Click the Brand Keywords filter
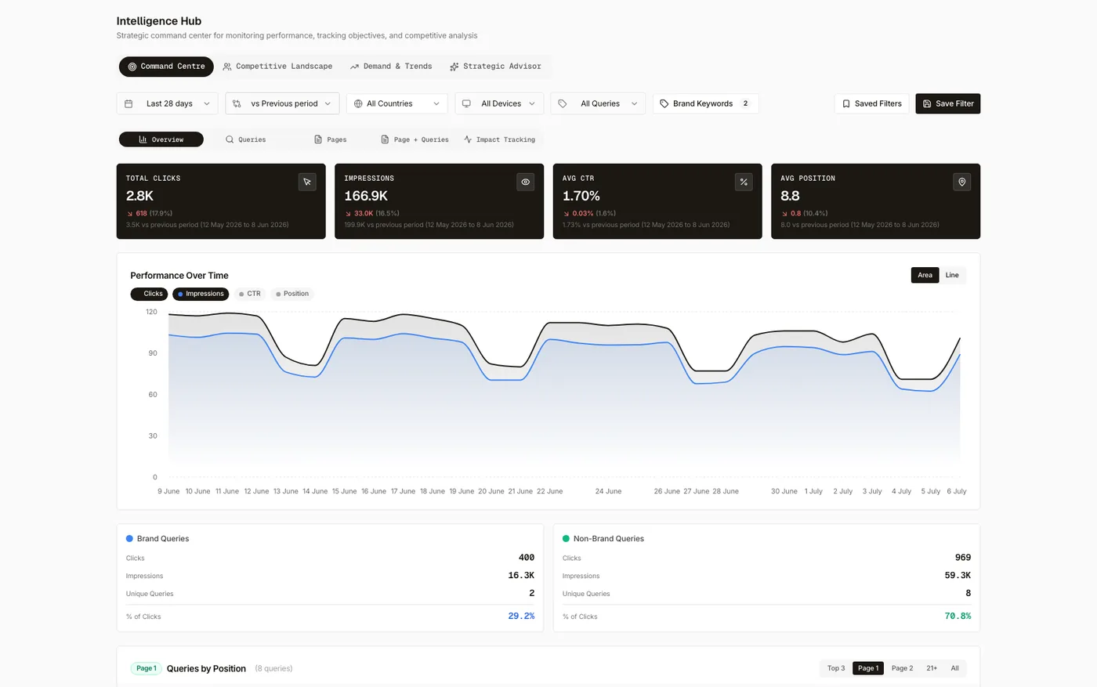This screenshot has width=1097, height=687. pyautogui.click(x=705, y=103)
